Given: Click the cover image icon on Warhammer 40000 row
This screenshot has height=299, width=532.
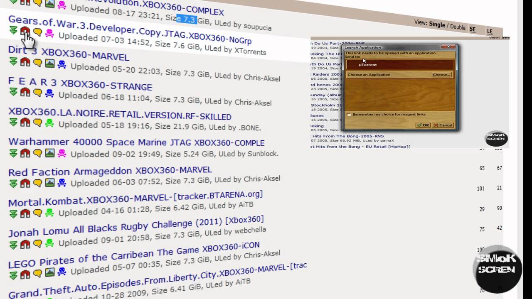Looking at the screenshot, I should point(50,153).
